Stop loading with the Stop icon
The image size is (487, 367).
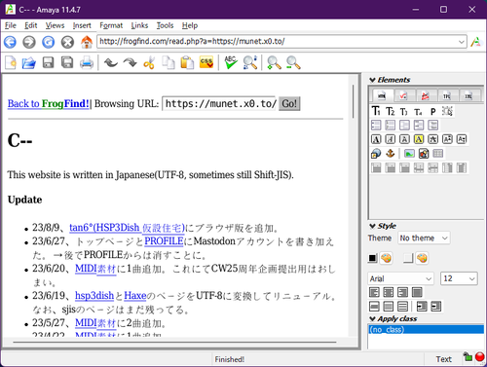[67, 42]
